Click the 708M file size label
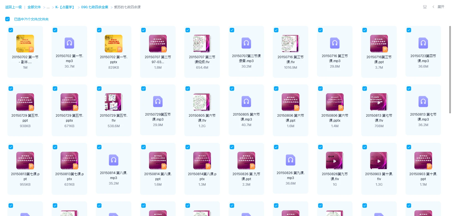 coord(379,126)
